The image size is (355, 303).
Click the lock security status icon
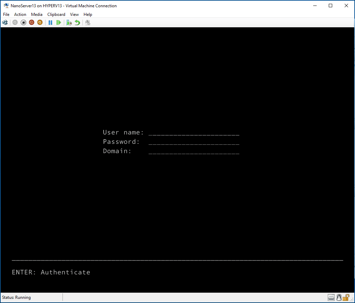(x=346, y=297)
